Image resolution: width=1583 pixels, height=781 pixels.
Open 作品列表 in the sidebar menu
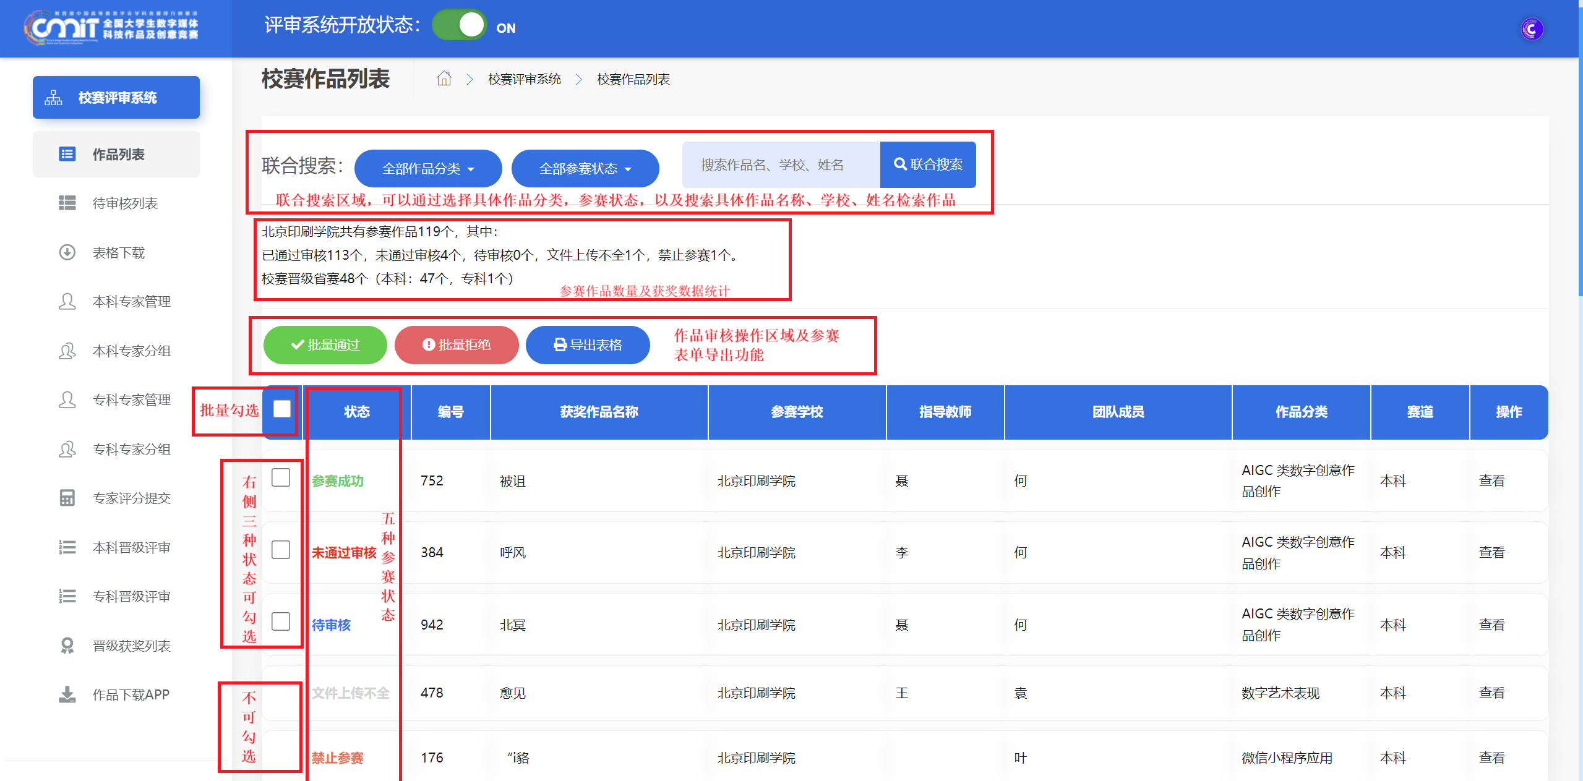[x=116, y=154]
